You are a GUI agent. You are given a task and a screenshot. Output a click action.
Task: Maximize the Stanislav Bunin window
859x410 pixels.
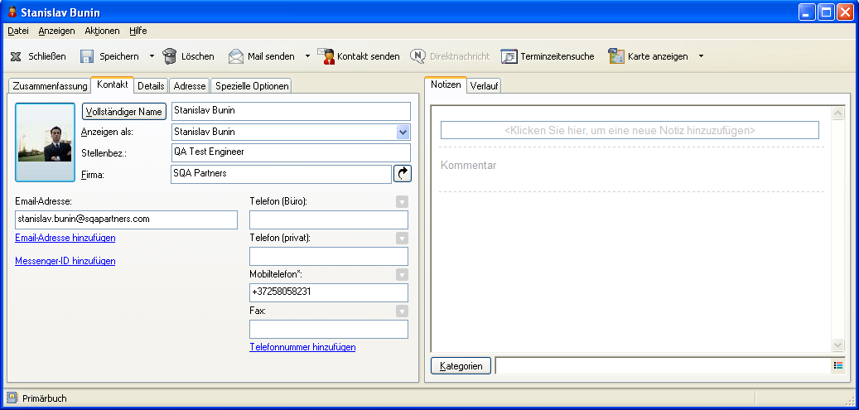(x=826, y=12)
